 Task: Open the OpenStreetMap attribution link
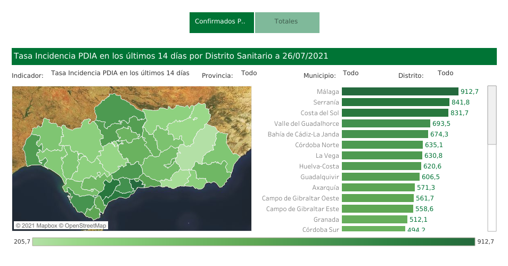[83, 225]
